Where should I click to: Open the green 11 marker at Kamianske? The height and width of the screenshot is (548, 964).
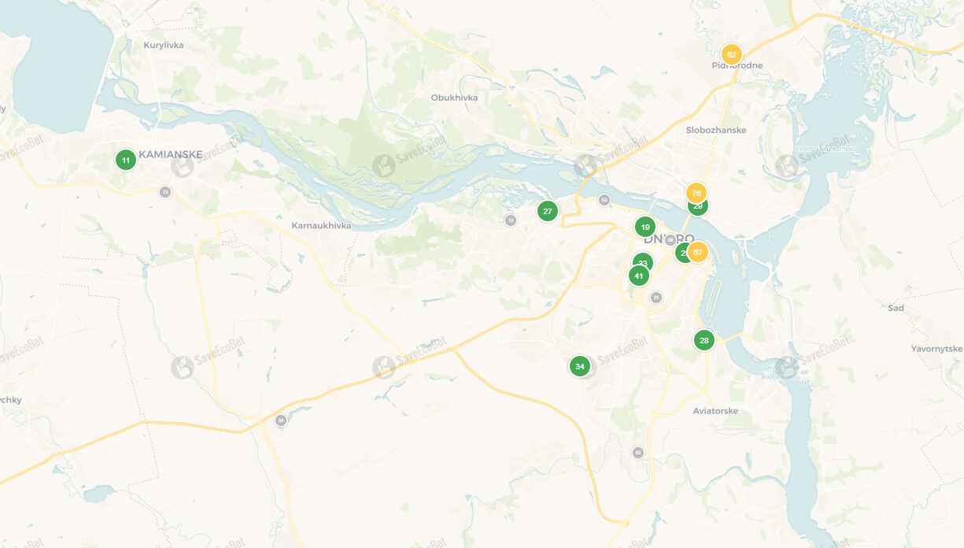tap(125, 160)
